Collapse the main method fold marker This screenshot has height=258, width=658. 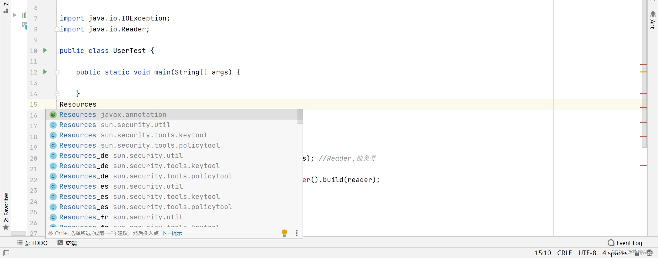pyautogui.click(x=57, y=72)
